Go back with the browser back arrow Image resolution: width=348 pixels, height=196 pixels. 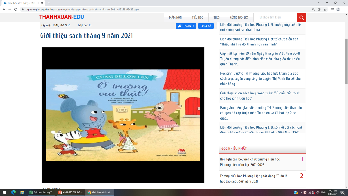pyautogui.click(x=4, y=10)
